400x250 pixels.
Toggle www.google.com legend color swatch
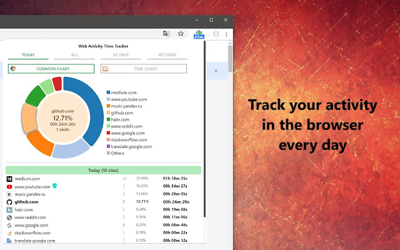[x=108, y=133]
